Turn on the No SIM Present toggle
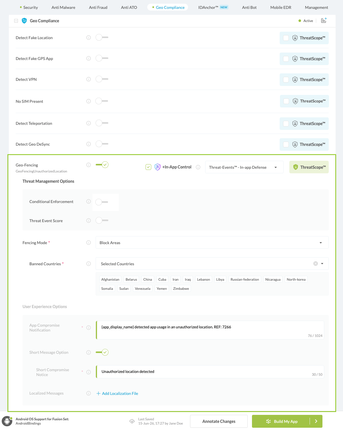Viewport: 343px width, 430px height. pos(102,101)
